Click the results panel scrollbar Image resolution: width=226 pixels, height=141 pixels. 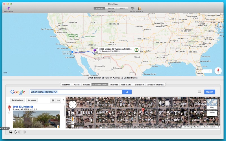point(64,111)
